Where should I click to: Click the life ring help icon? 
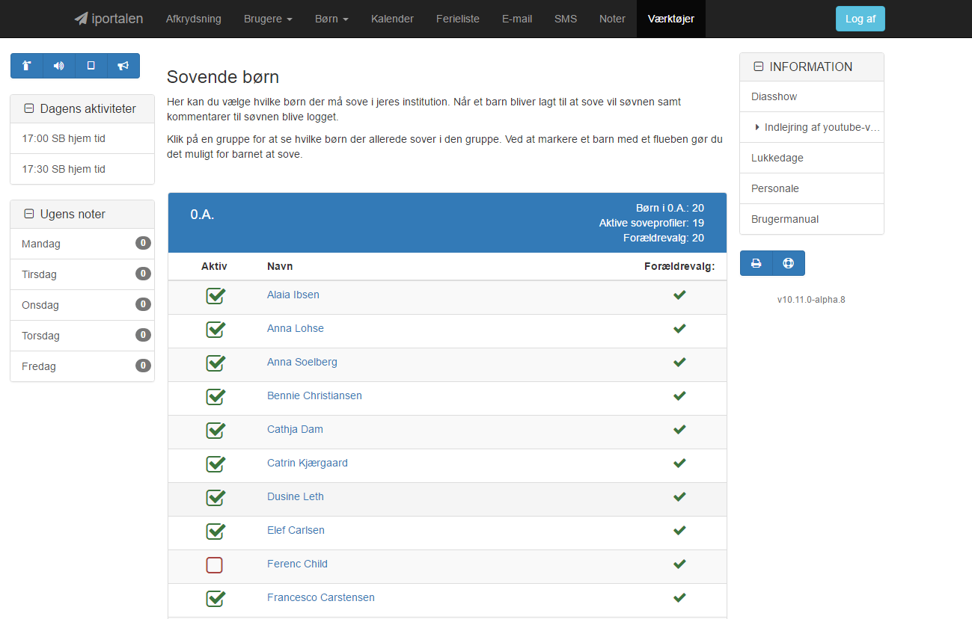pyautogui.click(x=789, y=263)
